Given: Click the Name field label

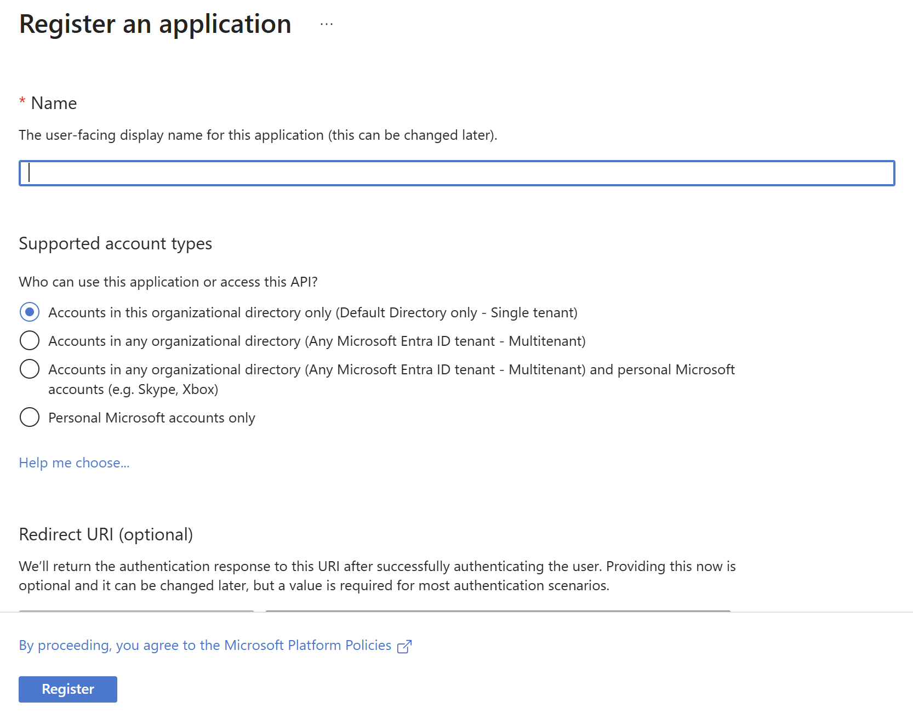Looking at the screenshot, I should pyautogui.click(x=54, y=103).
